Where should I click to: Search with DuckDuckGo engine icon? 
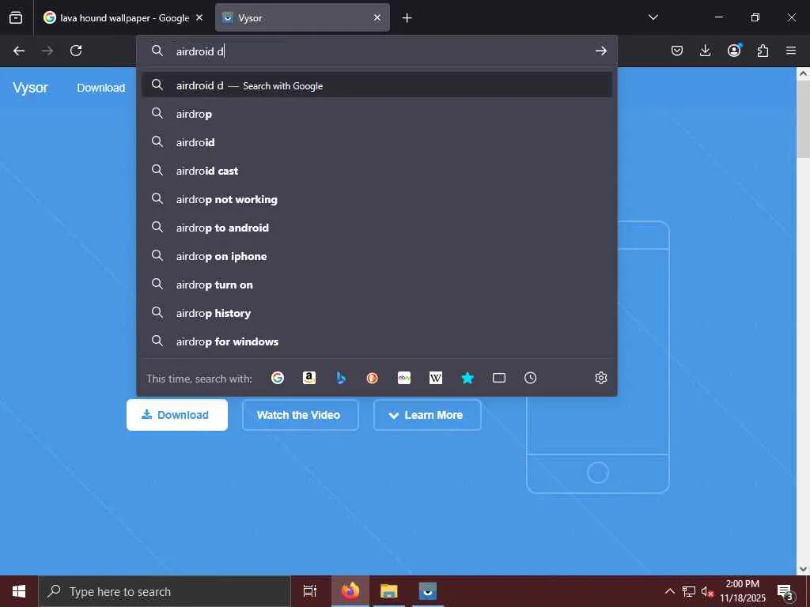(x=372, y=378)
